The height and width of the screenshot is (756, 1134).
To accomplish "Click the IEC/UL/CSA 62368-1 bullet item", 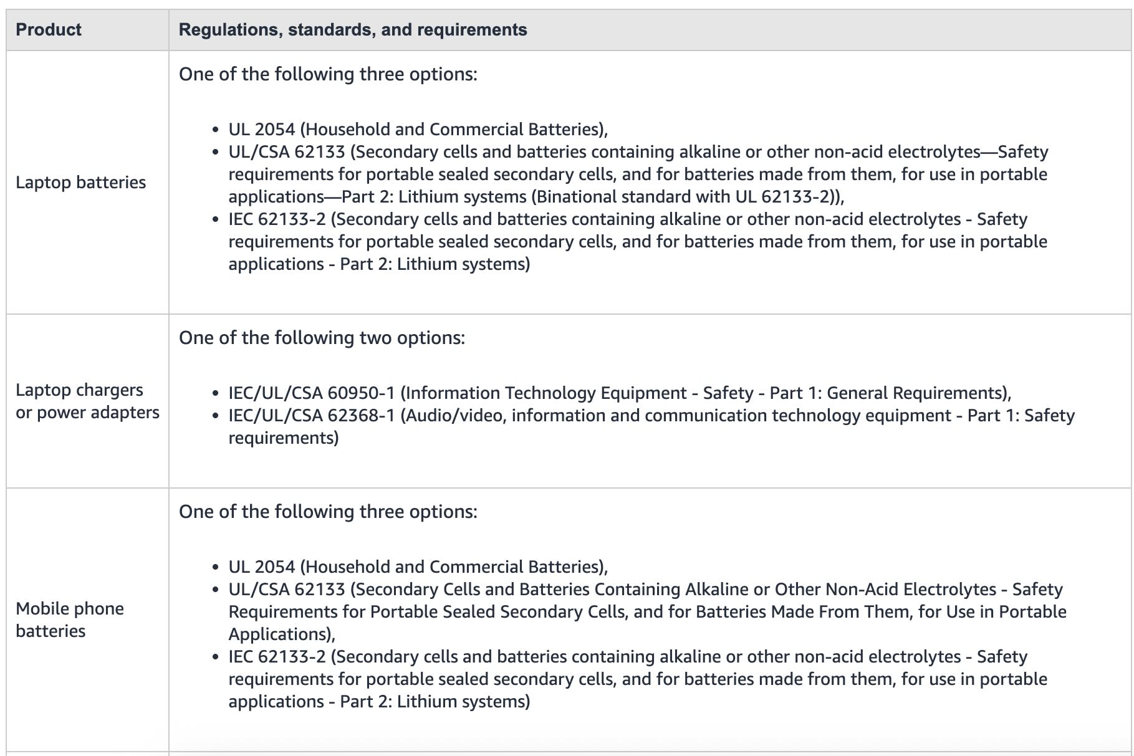I will [312, 416].
